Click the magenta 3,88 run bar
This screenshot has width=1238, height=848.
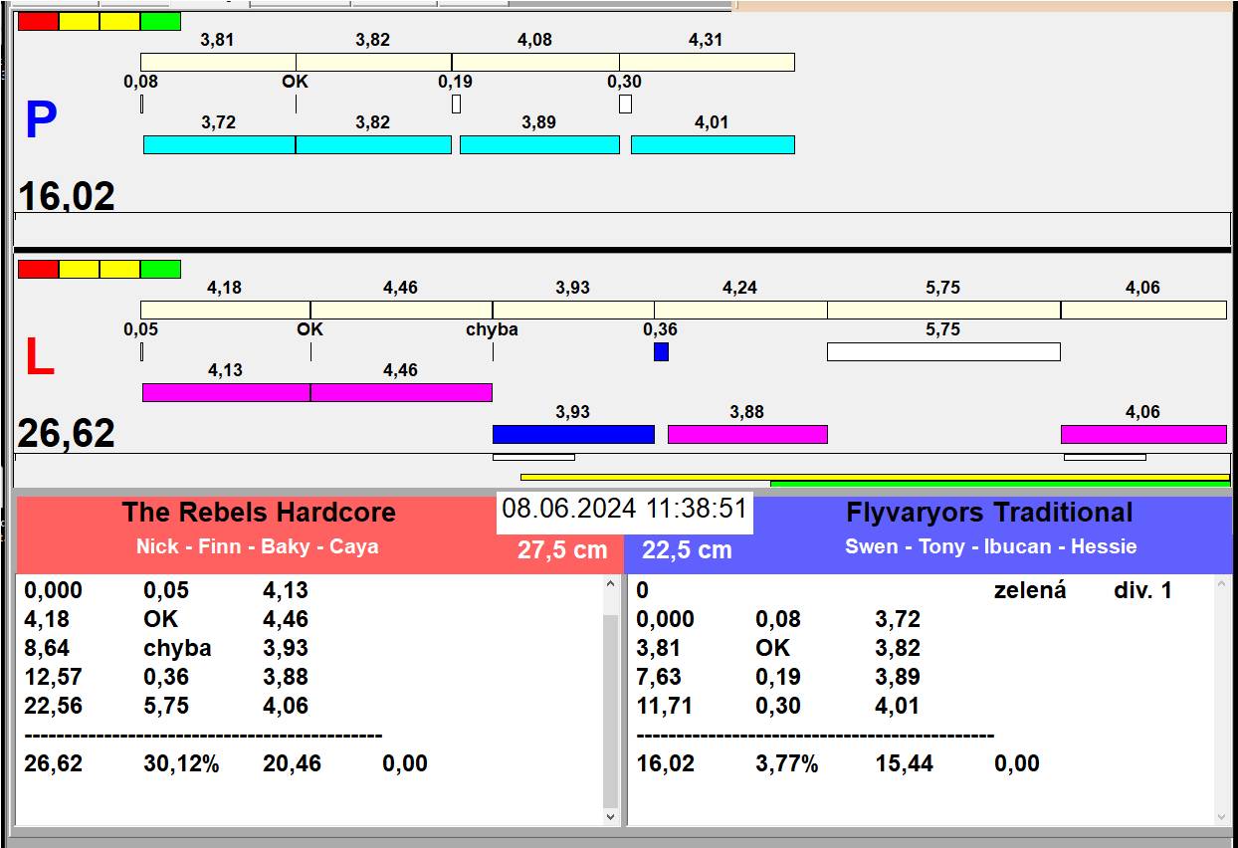pyautogui.click(x=746, y=434)
